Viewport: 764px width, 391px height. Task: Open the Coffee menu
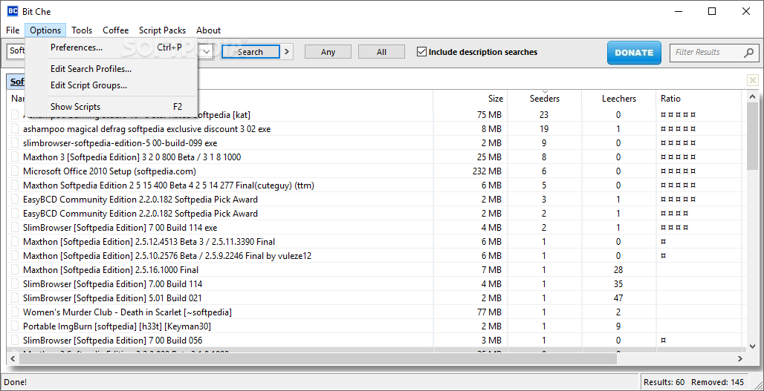116,30
